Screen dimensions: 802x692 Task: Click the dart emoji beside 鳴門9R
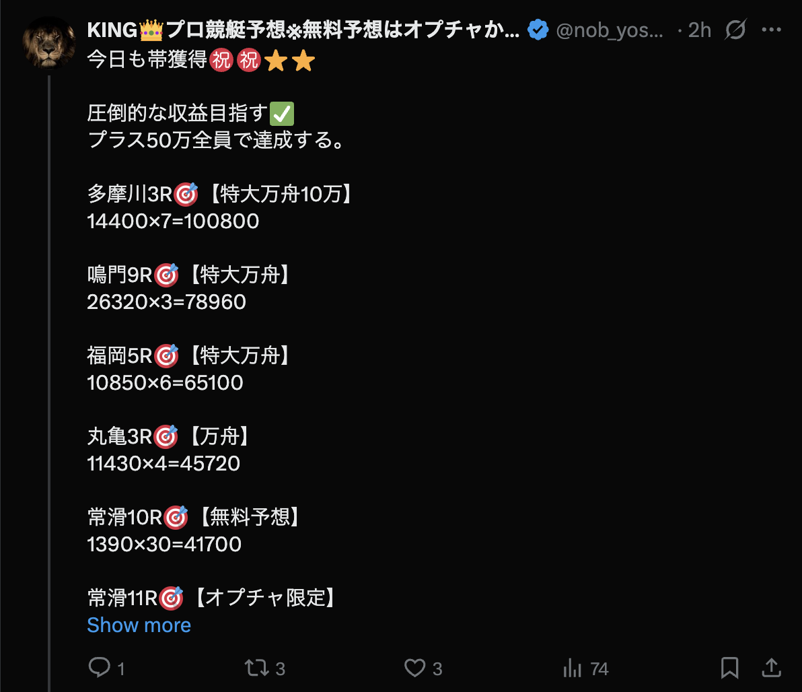[166, 275]
